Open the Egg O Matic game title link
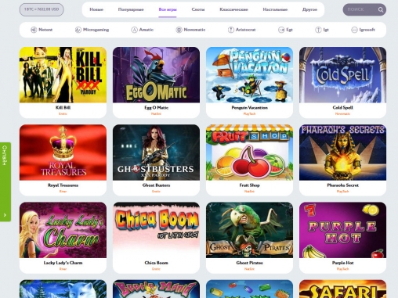This screenshot has width=398, height=298. click(x=156, y=107)
